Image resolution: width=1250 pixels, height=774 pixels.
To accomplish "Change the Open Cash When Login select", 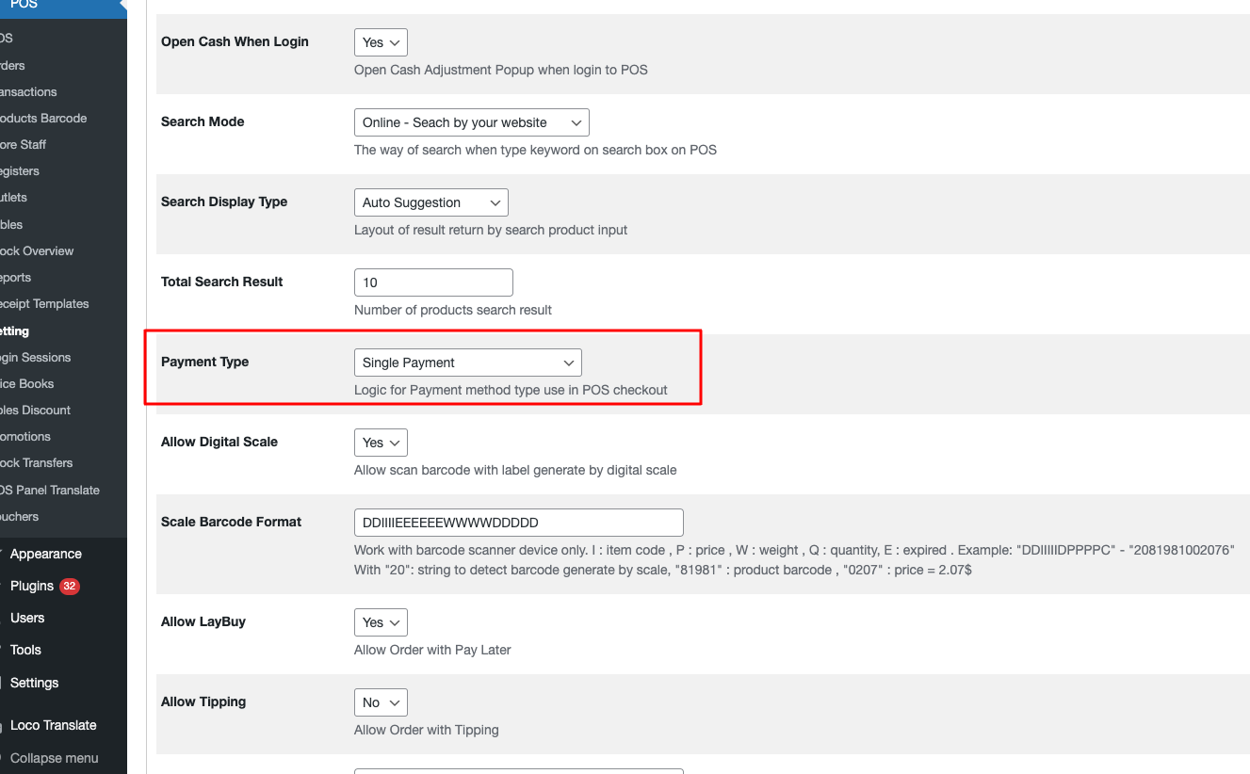I will coord(381,42).
